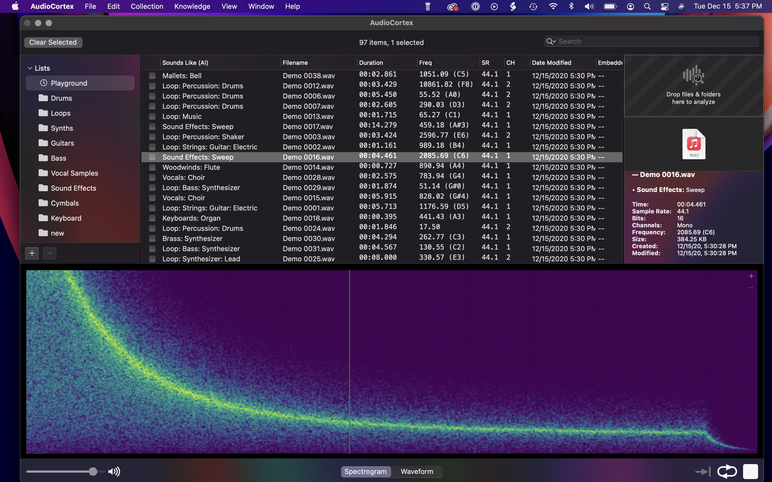
Task: Click the WAV file icon thumbnail
Action: tap(694, 144)
